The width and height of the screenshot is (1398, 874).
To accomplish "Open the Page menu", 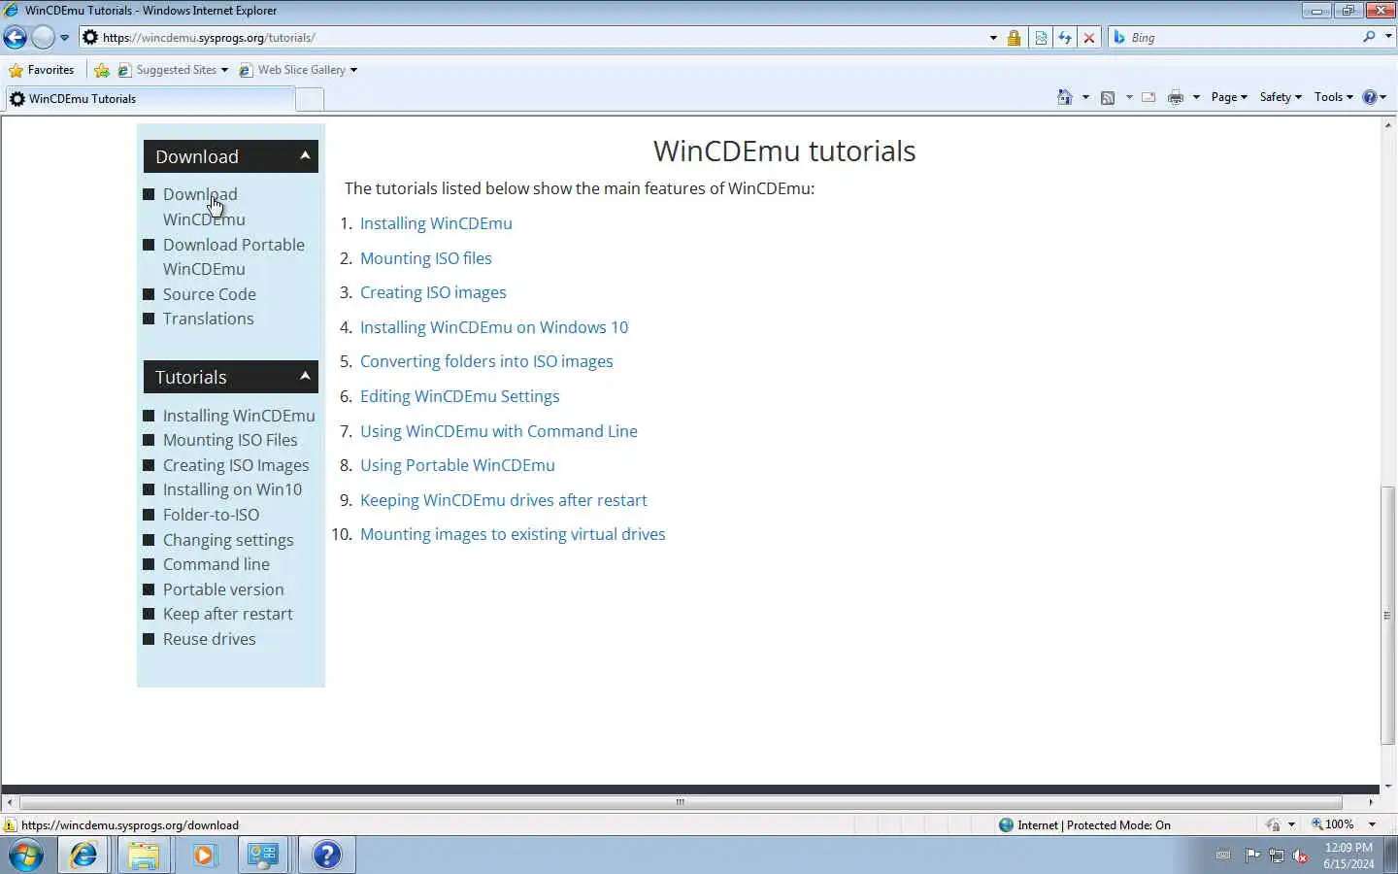I will [x=1229, y=97].
